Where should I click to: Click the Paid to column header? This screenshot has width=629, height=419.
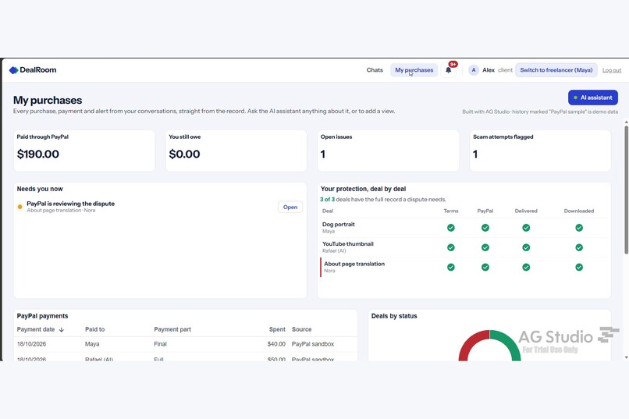pos(94,329)
